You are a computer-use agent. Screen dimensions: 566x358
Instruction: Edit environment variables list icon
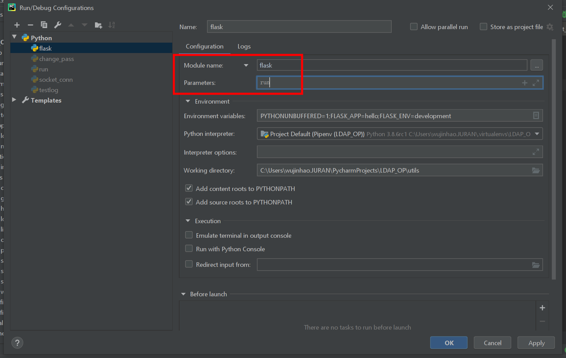coord(536,116)
